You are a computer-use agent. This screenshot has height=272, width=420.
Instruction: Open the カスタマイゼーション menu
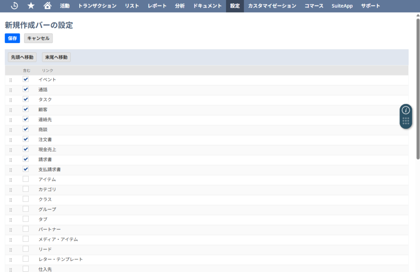click(x=272, y=6)
